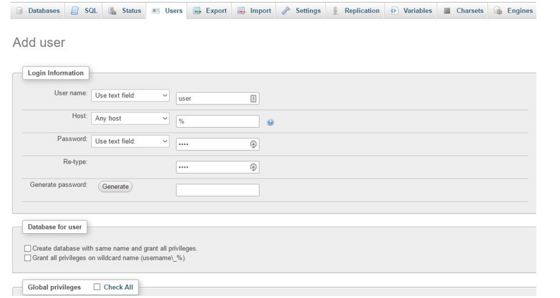Click the Re-type password field
The width and height of the screenshot is (560, 298).
(213, 167)
